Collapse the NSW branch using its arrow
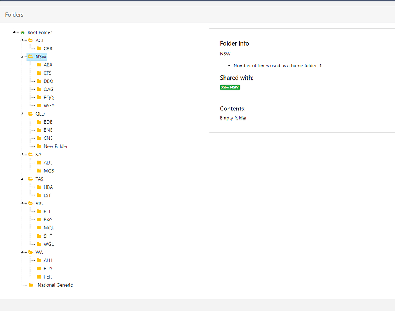 click(x=23, y=56)
